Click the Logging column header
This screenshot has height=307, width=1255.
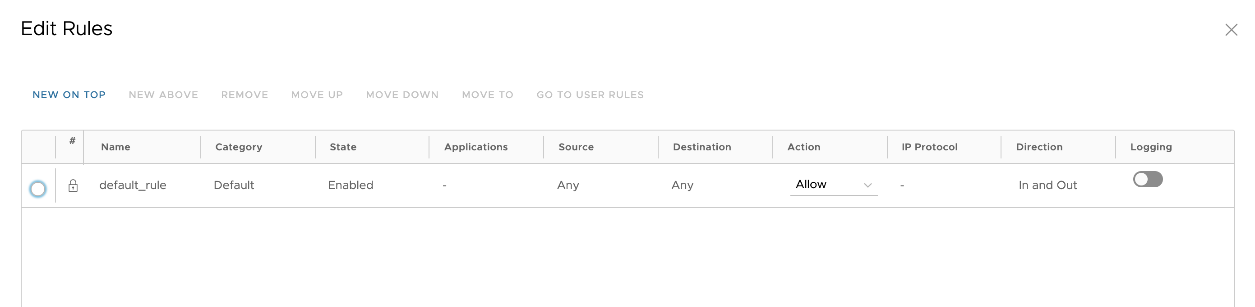pos(1151,147)
